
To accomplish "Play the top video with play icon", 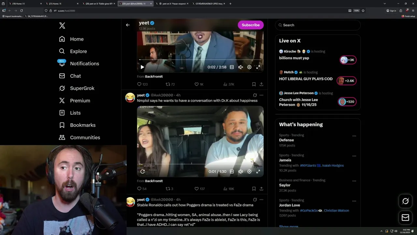I will (x=142, y=67).
